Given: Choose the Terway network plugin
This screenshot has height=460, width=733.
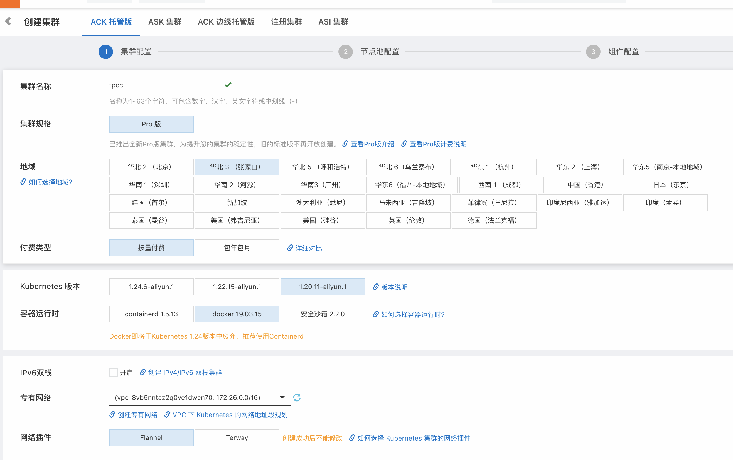Looking at the screenshot, I should [237, 437].
